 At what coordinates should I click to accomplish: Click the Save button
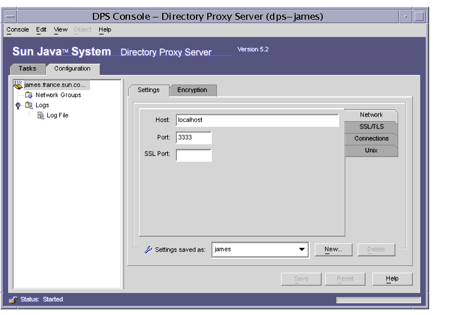coord(301,278)
